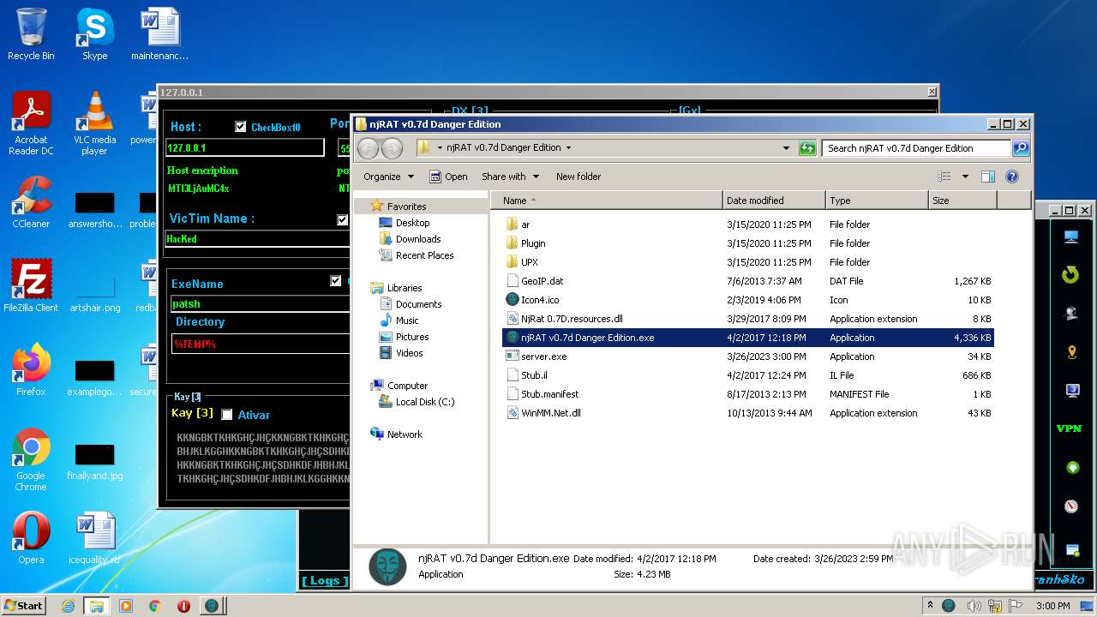Viewport: 1097px width, 617px height.
Task: Click New folder in Explorer toolbar
Action: pos(578,177)
